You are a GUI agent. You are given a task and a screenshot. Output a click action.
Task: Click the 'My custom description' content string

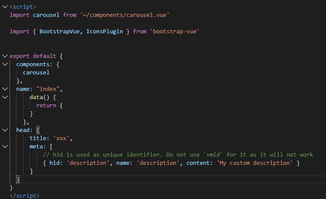(255, 163)
